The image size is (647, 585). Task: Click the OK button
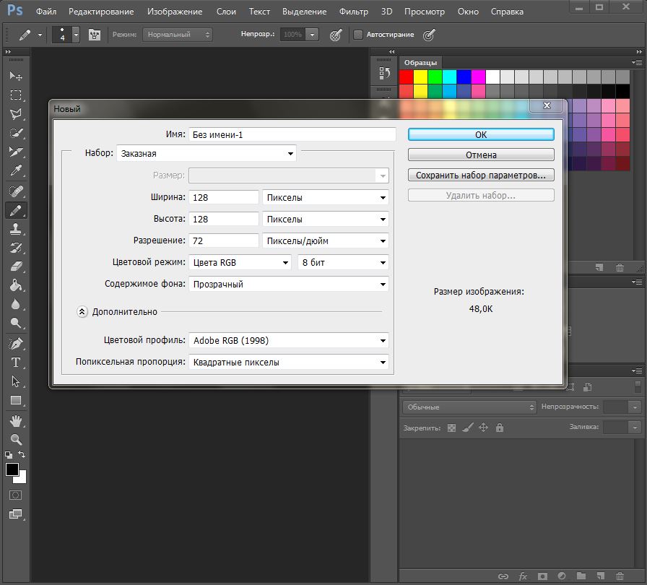481,134
